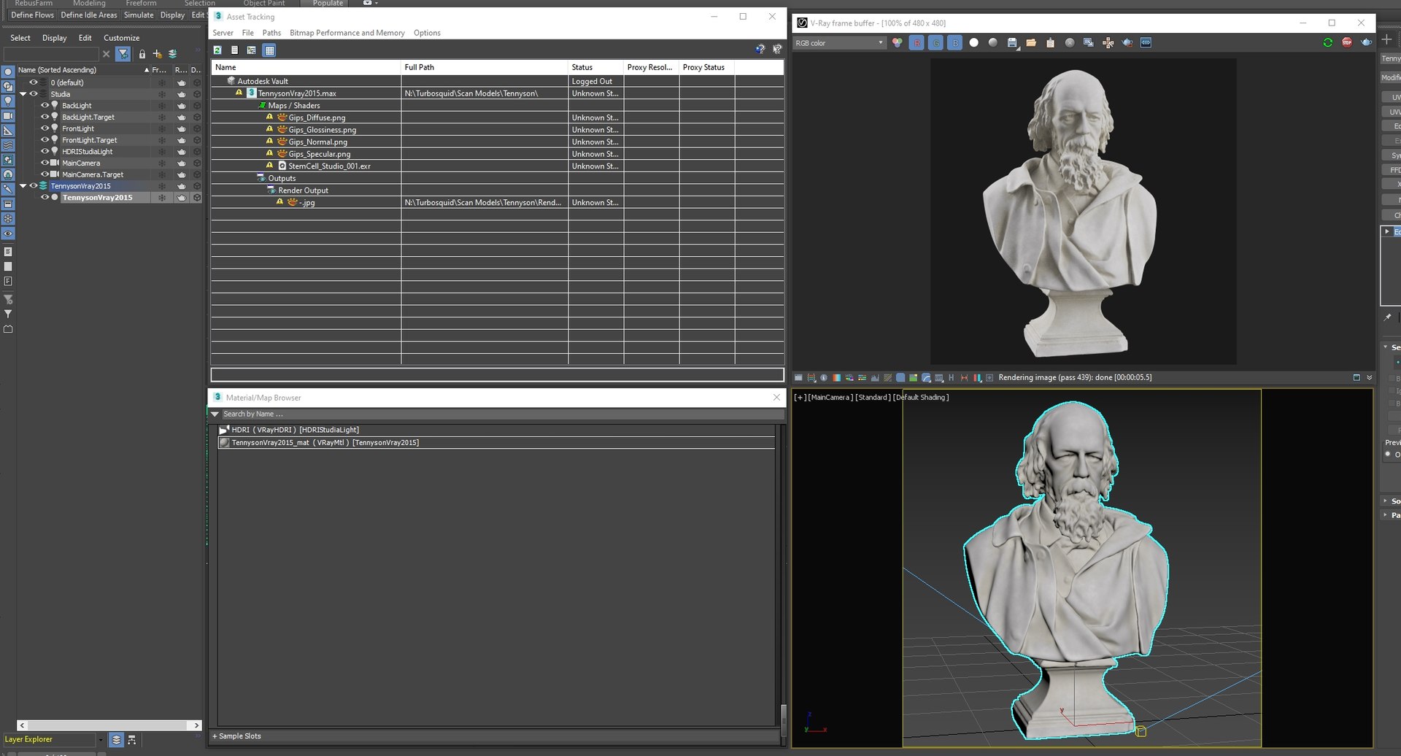Open Asset Tracking help icon
The image size is (1401, 756).
coord(760,49)
